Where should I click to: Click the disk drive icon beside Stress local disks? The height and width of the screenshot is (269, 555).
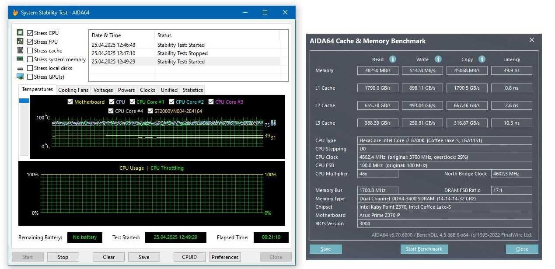pyautogui.click(x=20, y=68)
